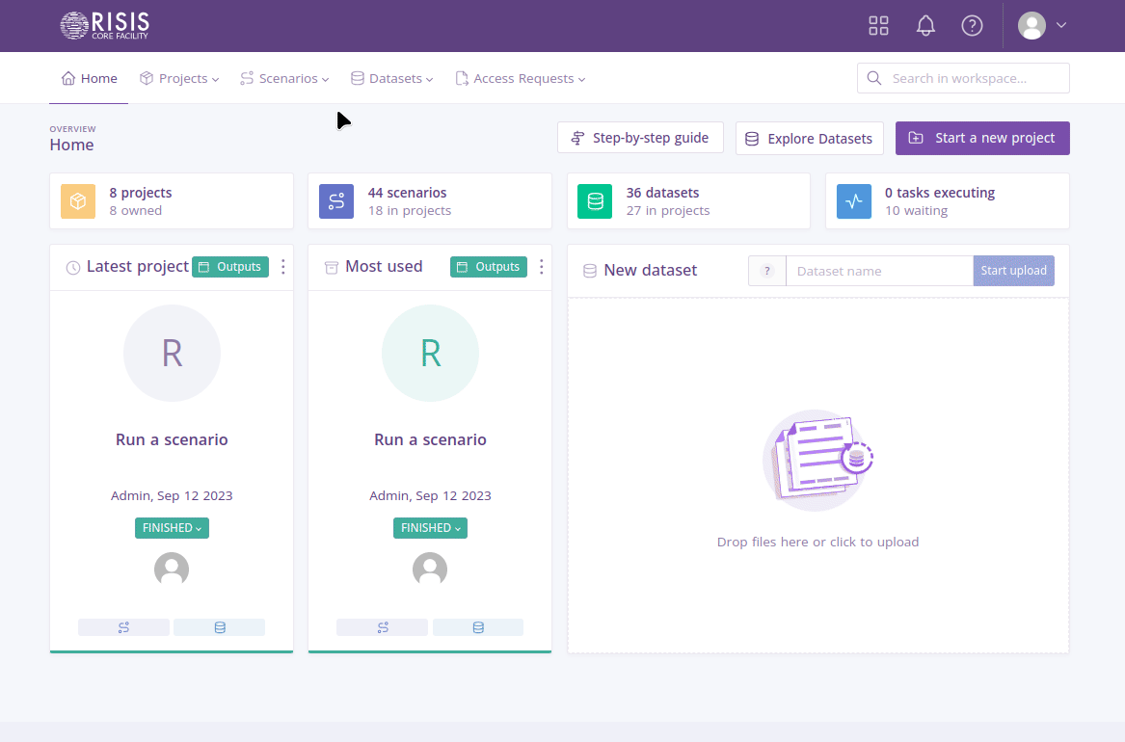Click the notifications bell icon
The height and width of the screenshot is (742, 1125).
[x=925, y=26]
